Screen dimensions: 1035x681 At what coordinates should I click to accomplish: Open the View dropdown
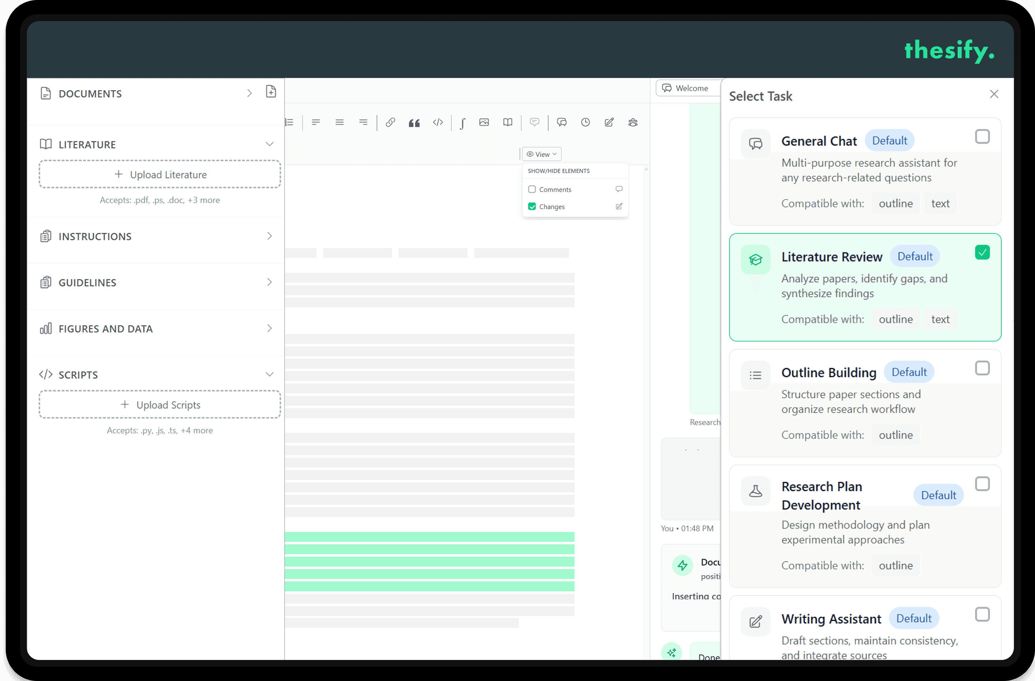click(541, 154)
